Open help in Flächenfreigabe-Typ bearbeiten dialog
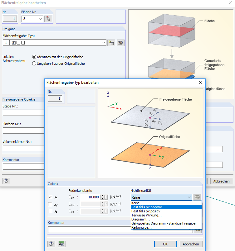This screenshot has width=235, height=251. tap(51, 244)
